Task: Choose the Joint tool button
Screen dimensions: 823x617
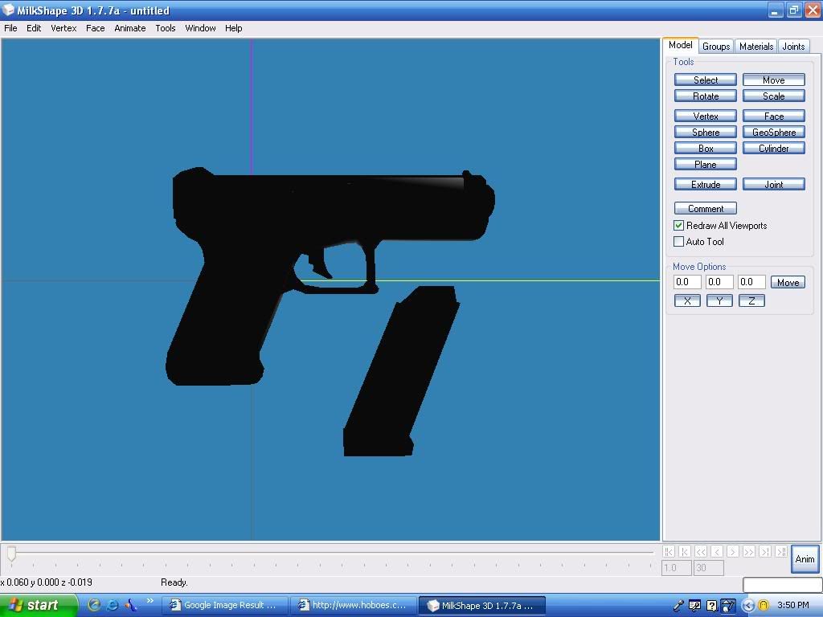Action: pyautogui.click(x=774, y=184)
